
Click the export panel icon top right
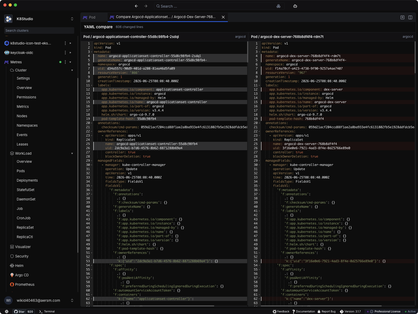(x=403, y=17)
